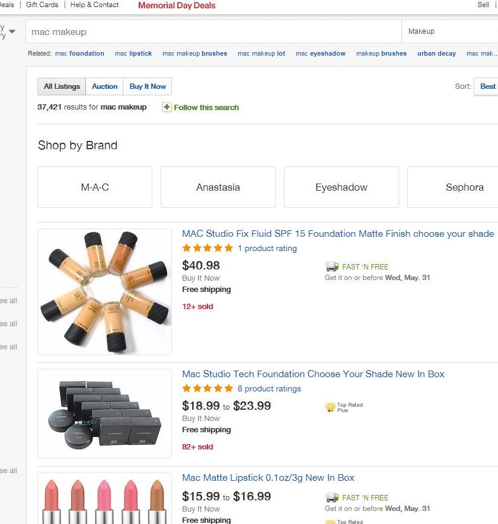
Task: Expand the category dropdown arrow left of search box
Action: [12, 31]
